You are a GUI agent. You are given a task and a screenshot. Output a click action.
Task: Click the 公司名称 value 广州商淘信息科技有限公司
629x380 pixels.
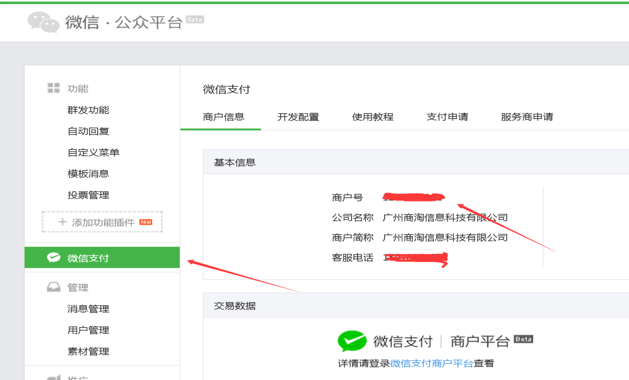point(445,218)
